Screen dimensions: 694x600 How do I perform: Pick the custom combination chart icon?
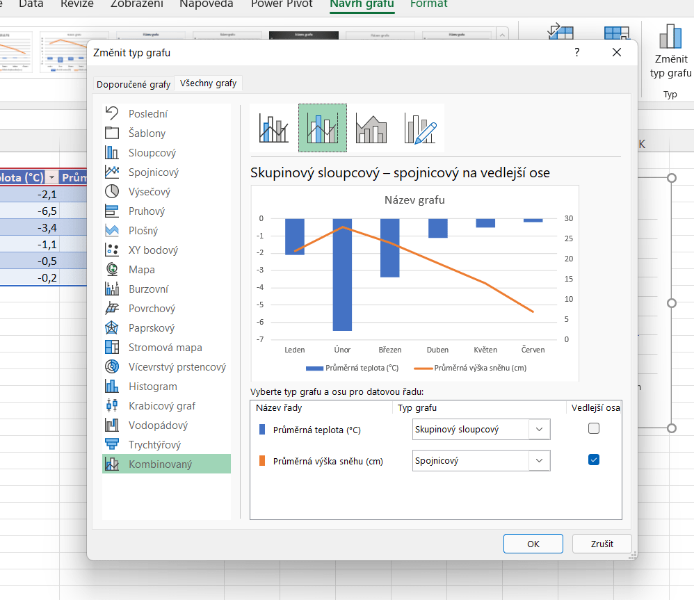[x=419, y=128]
